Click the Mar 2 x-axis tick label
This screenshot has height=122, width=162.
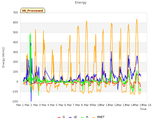pos(28,105)
